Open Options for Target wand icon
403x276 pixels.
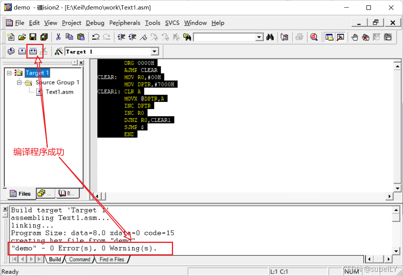pos(58,51)
